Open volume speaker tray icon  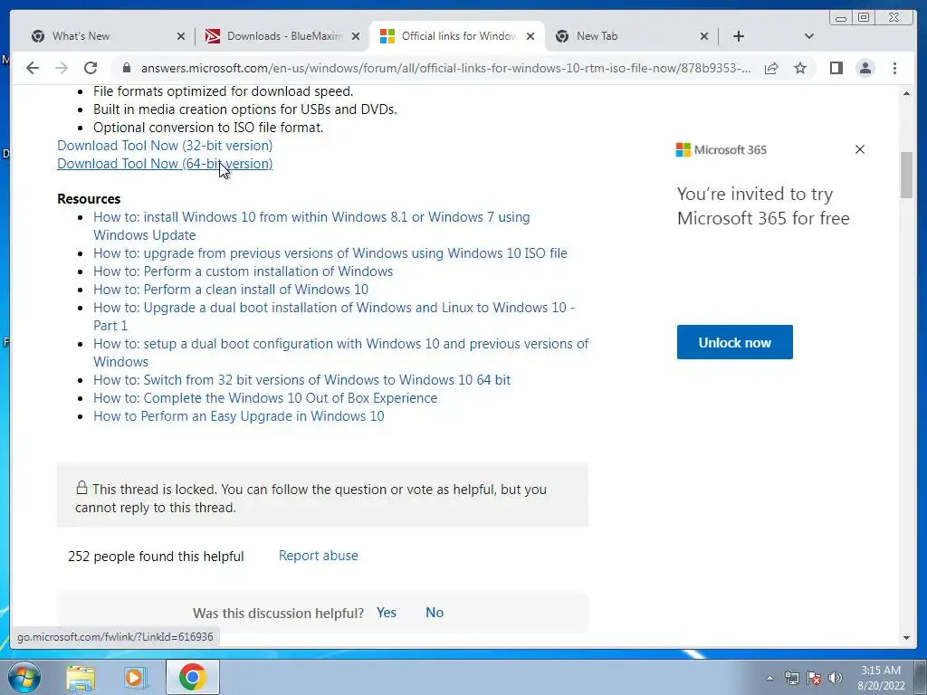coord(836,678)
